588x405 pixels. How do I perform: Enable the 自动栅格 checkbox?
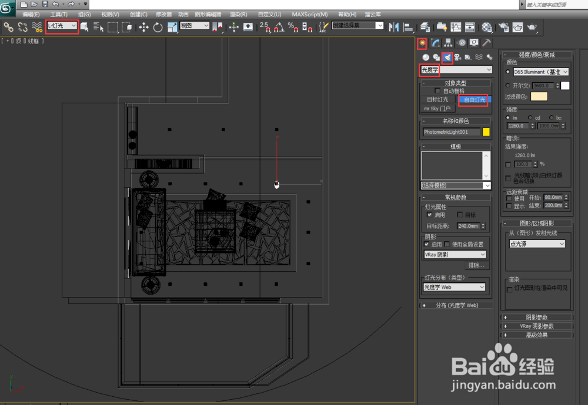(437, 90)
